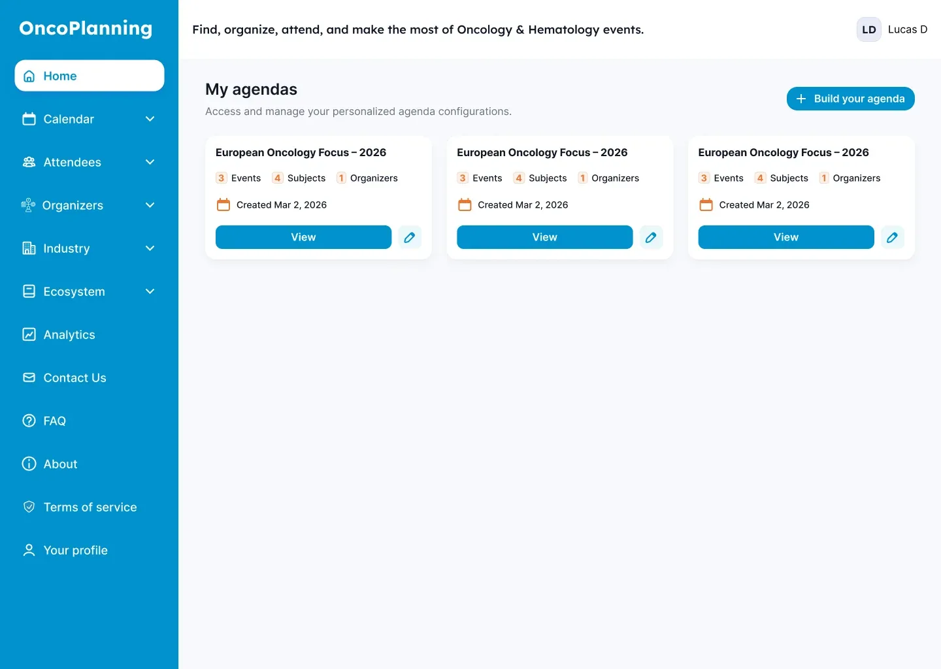Click the Calendar icon in sidebar
Viewport: 941px width, 669px height.
[29, 119]
